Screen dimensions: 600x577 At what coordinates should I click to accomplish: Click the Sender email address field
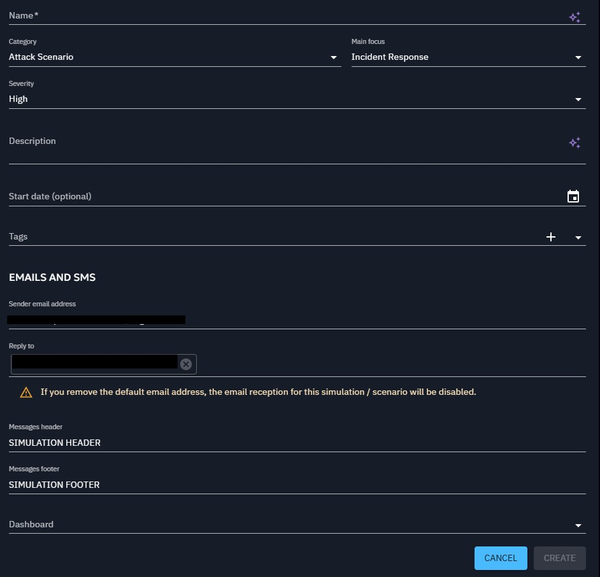pyautogui.click(x=382, y=319)
